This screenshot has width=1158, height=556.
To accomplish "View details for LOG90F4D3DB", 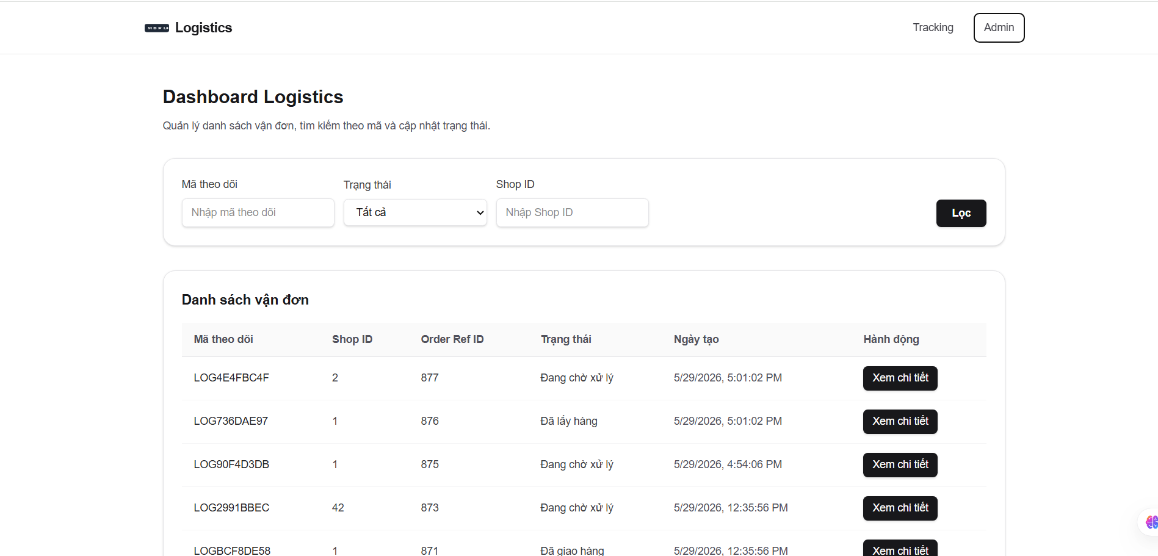I will [x=900, y=464].
